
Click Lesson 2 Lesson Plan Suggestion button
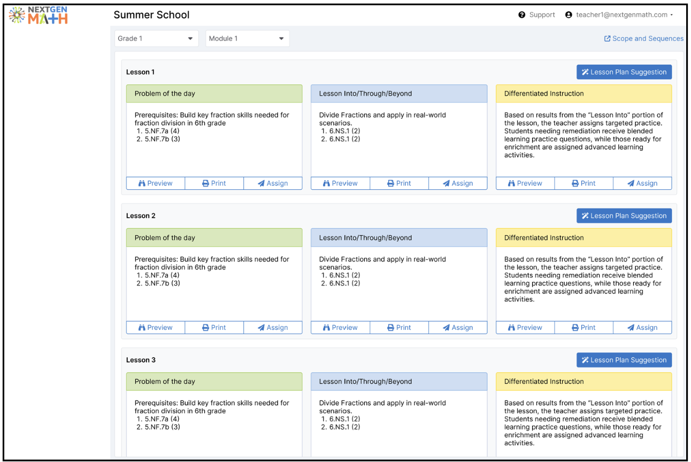click(x=624, y=216)
